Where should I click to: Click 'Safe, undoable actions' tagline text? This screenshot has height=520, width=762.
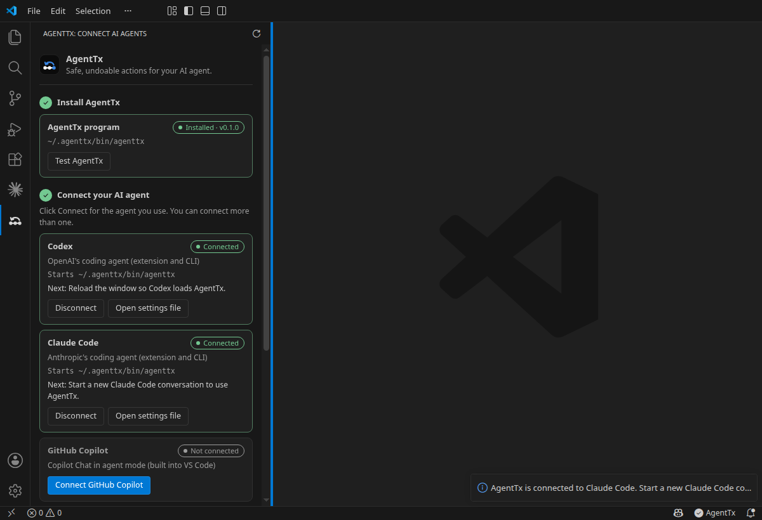pyautogui.click(x=139, y=71)
